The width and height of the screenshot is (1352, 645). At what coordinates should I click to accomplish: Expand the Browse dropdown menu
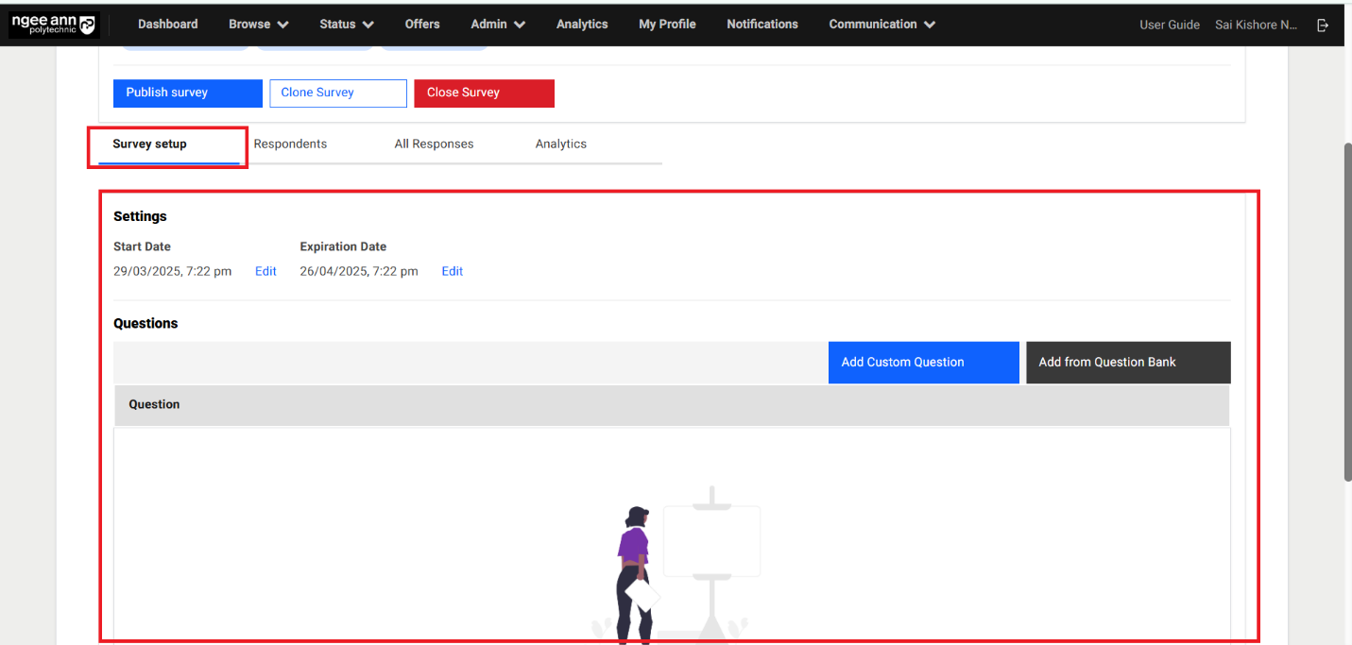258,25
